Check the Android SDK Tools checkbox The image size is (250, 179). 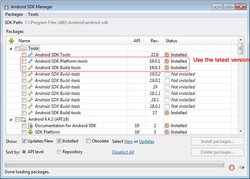(24, 55)
